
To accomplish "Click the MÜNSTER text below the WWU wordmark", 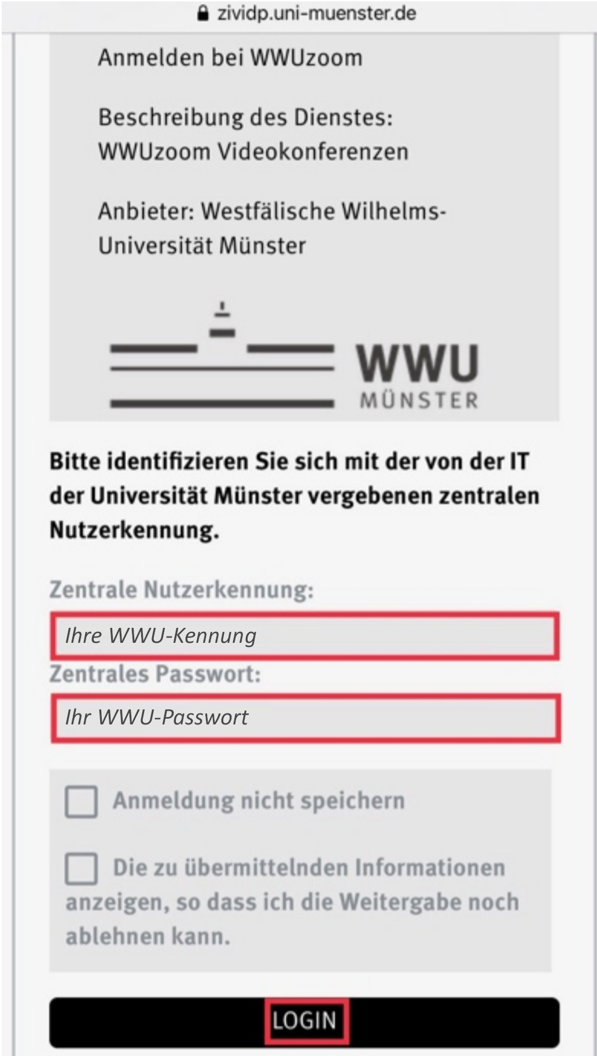I will [419, 400].
